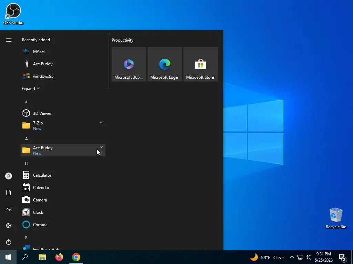The height and width of the screenshot is (264, 353).
Task: Open Settings gear in Start sidebar
Action: (9, 225)
